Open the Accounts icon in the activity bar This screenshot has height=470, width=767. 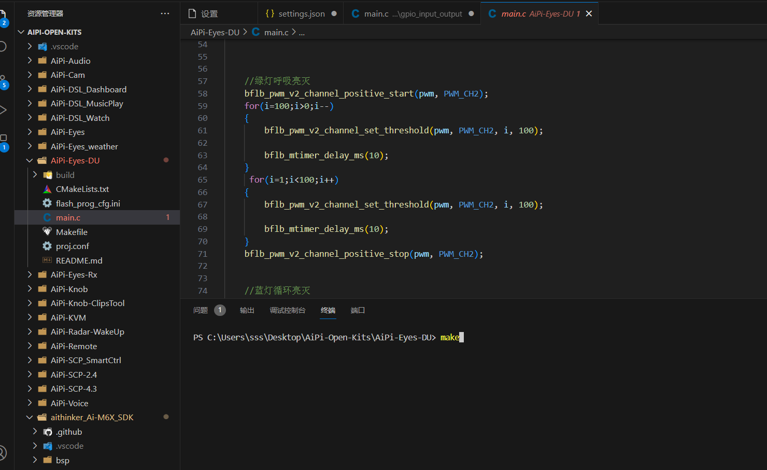pos(3,453)
